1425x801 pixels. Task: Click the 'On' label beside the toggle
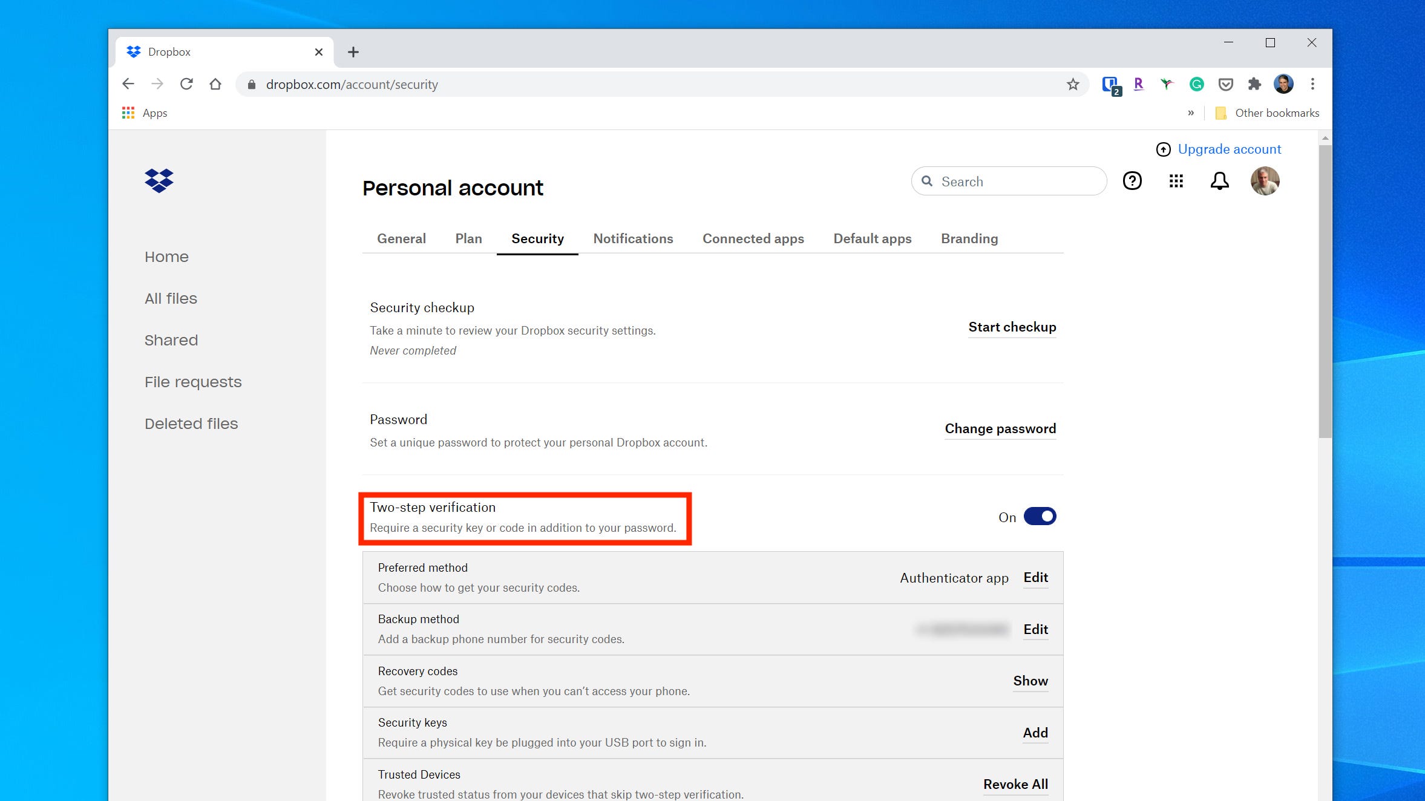(1007, 517)
